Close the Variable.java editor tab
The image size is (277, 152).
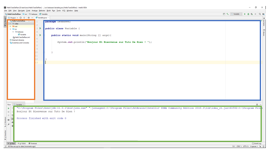[x=48, y=18]
